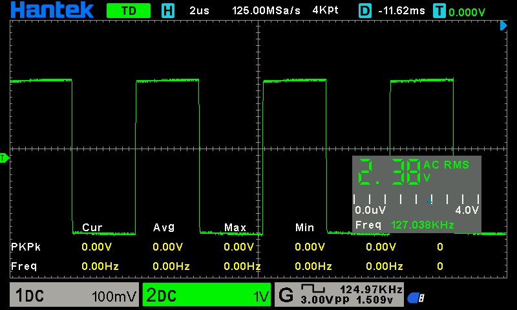The width and height of the screenshot is (517, 310).
Task: Click the -11.62ms delay value
Action: (x=401, y=11)
